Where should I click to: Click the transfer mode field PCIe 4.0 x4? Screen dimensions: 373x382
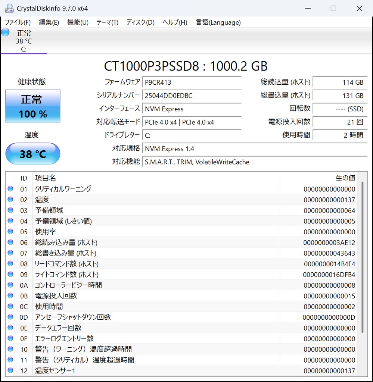tap(192, 122)
